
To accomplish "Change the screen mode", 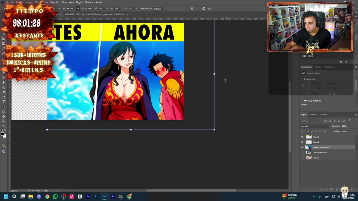I will pyautogui.click(x=4, y=146).
